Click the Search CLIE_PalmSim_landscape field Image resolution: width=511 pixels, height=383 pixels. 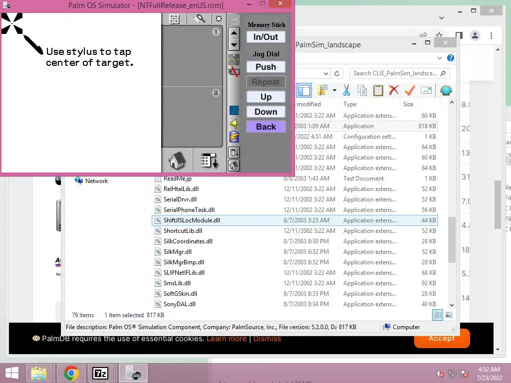400,73
